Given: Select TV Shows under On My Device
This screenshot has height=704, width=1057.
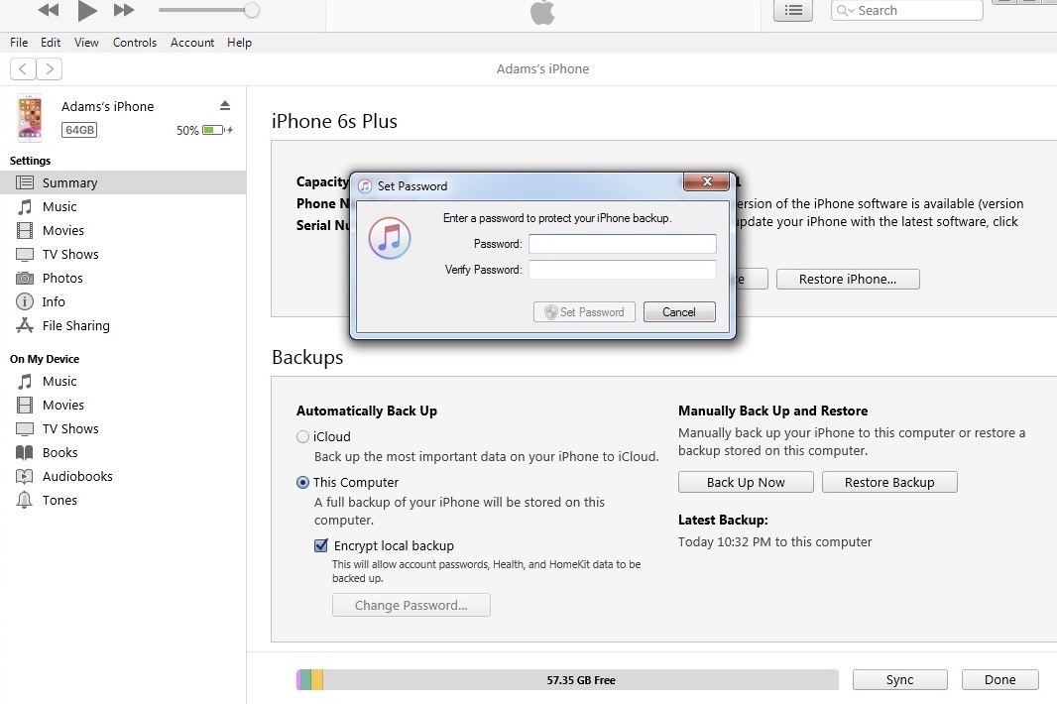Looking at the screenshot, I should (x=123, y=429).
